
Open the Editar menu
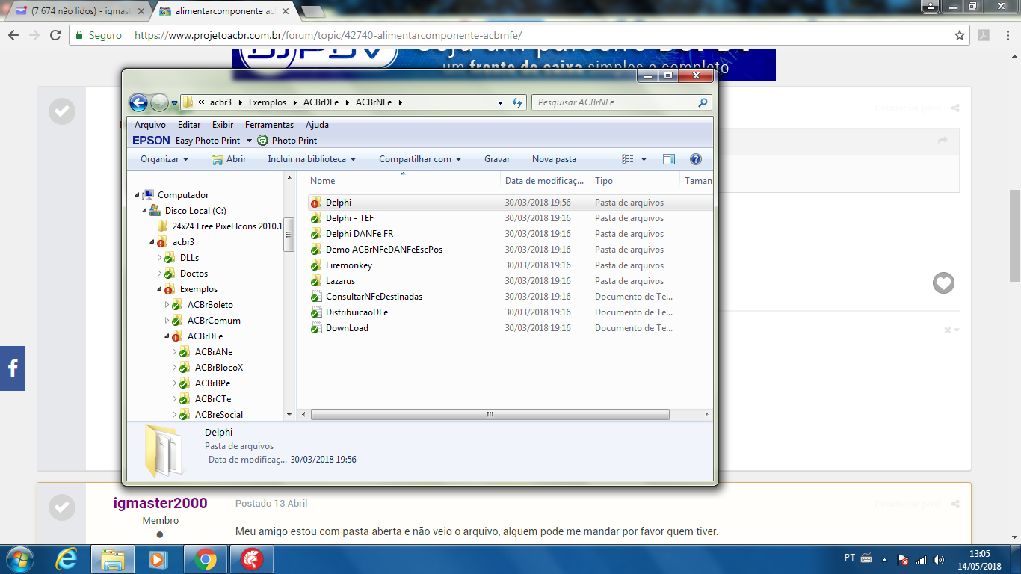click(189, 125)
